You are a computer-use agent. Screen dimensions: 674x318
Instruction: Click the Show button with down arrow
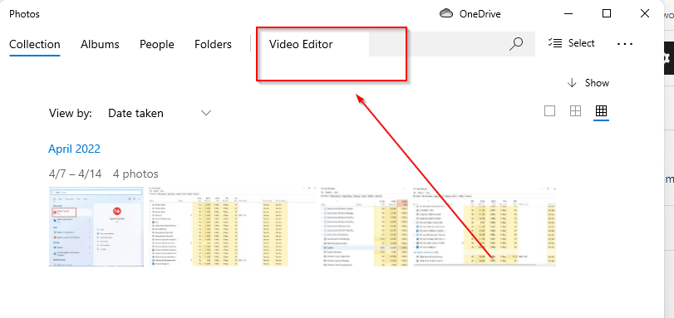(x=588, y=83)
